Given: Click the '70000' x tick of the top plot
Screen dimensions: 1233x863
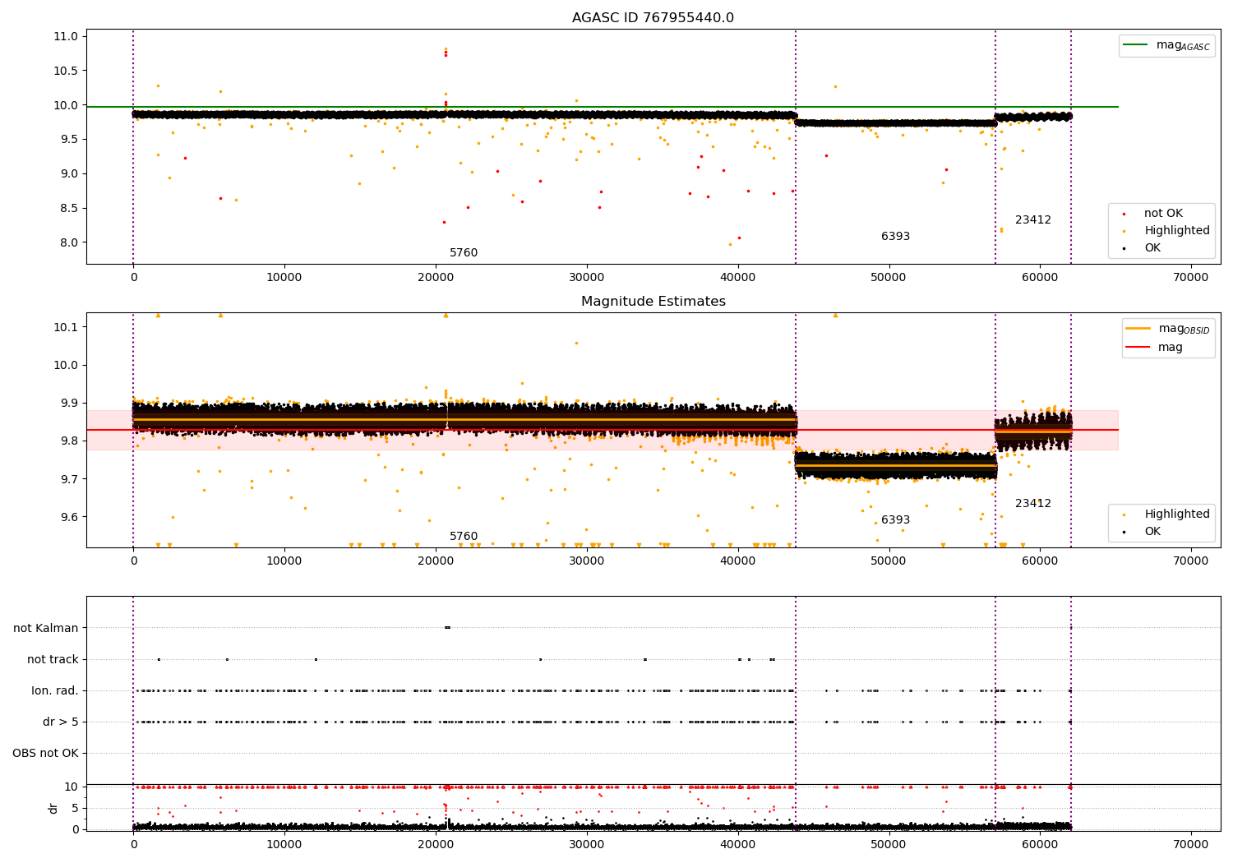Looking at the screenshot, I should (x=1190, y=278).
